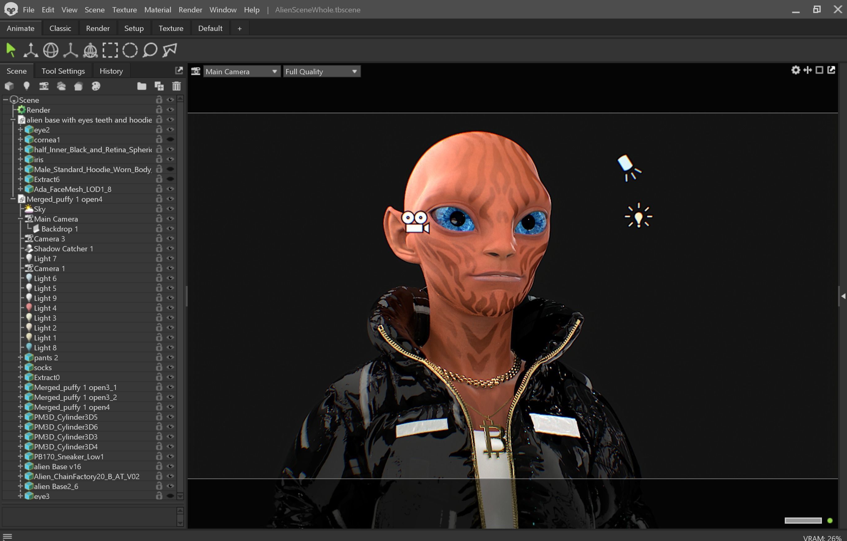This screenshot has width=847, height=541.
Task: Lock the Main Camera object
Action: 159,218
